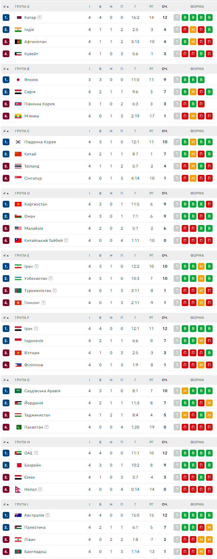The image size is (217, 559).
Task: Click the РГ column header in Група C
Action: point(151,131)
